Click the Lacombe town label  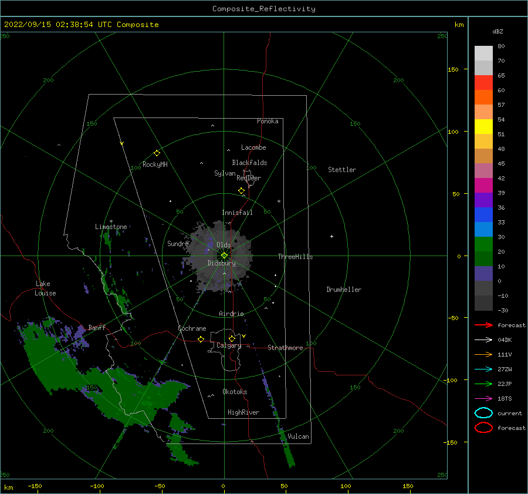click(x=253, y=147)
